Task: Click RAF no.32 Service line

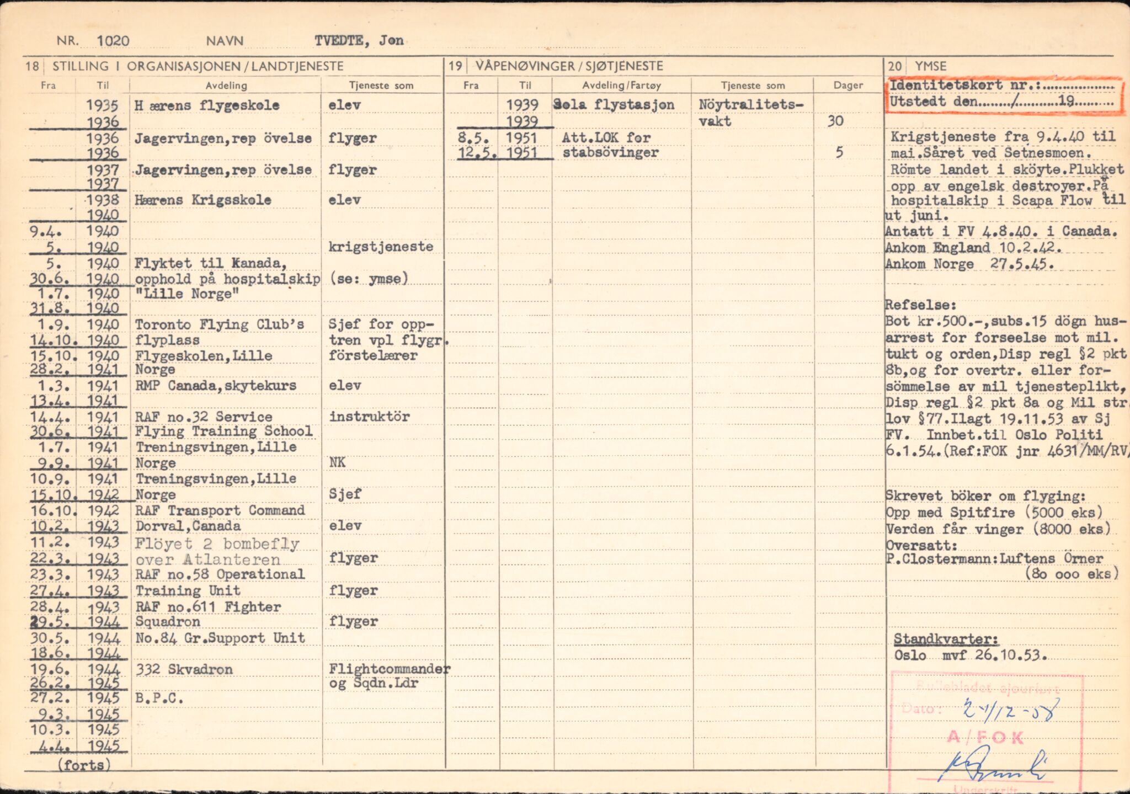Action: [x=204, y=417]
